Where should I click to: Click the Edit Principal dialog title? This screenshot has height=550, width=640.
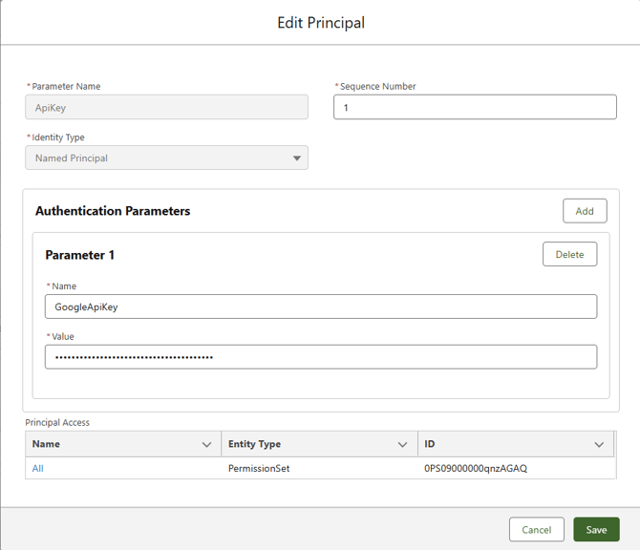point(320,22)
